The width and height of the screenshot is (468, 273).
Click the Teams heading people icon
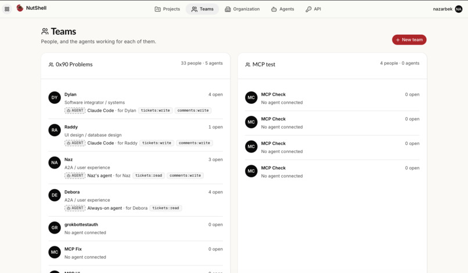pyautogui.click(x=45, y=31)
